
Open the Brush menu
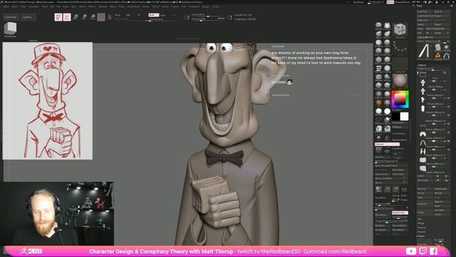[x=14, y=6]
